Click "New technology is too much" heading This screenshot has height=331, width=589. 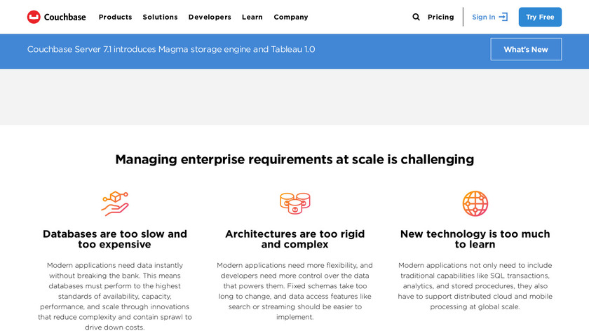click(475, 239)
